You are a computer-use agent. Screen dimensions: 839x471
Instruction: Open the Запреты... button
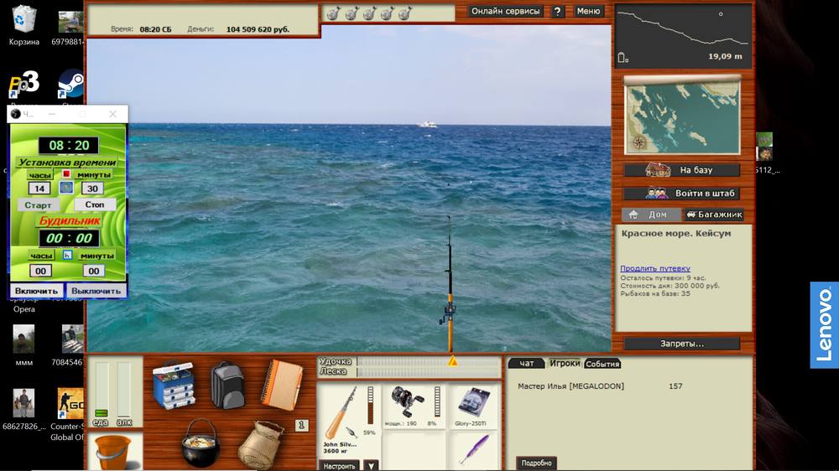pyautogui.click(x=681, y=344)
